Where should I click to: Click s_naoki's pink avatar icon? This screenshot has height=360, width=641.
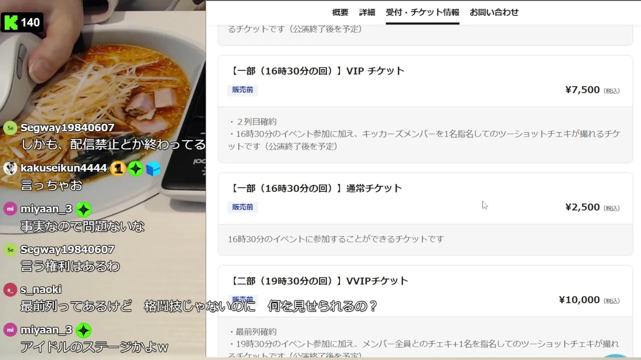pyautogui.click(x=10, y=290)
